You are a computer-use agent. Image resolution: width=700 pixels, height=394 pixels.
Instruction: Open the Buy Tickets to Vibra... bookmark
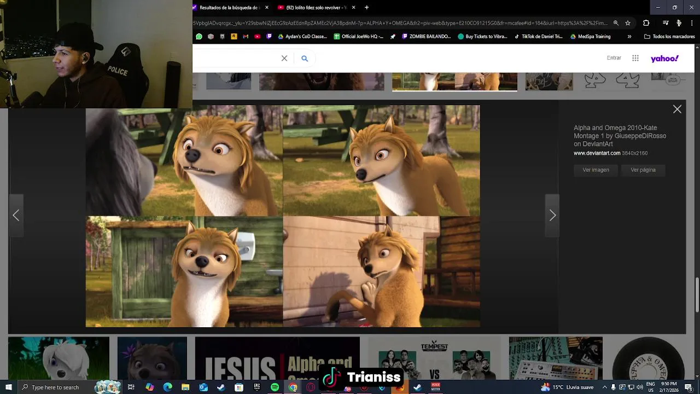(x=482, y=37)
